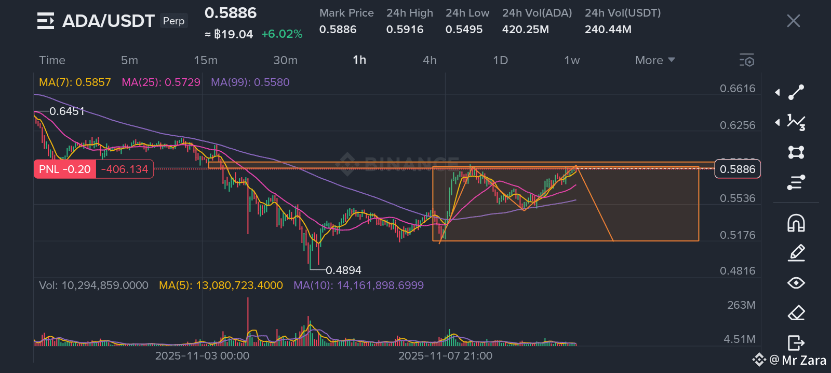Click the MA(25): 0.5729 indicator label
The width and height of the screenshot is (831, 373).
161,82
